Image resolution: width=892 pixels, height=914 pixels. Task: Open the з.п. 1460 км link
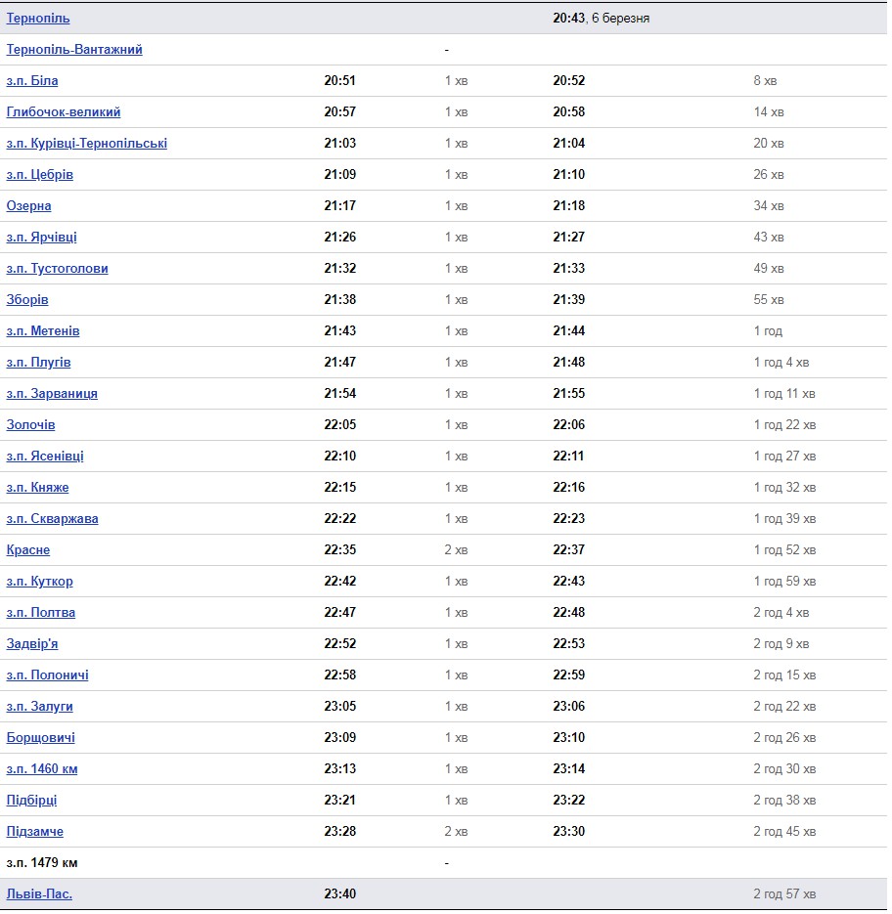click(x=42, y=769)
